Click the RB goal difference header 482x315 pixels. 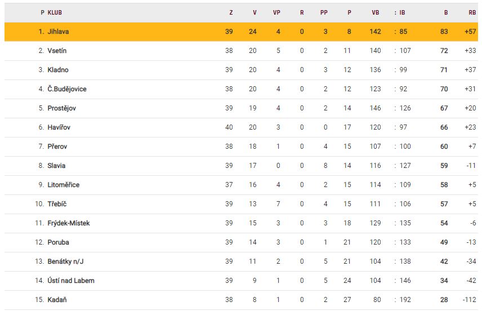coord(472,12)
